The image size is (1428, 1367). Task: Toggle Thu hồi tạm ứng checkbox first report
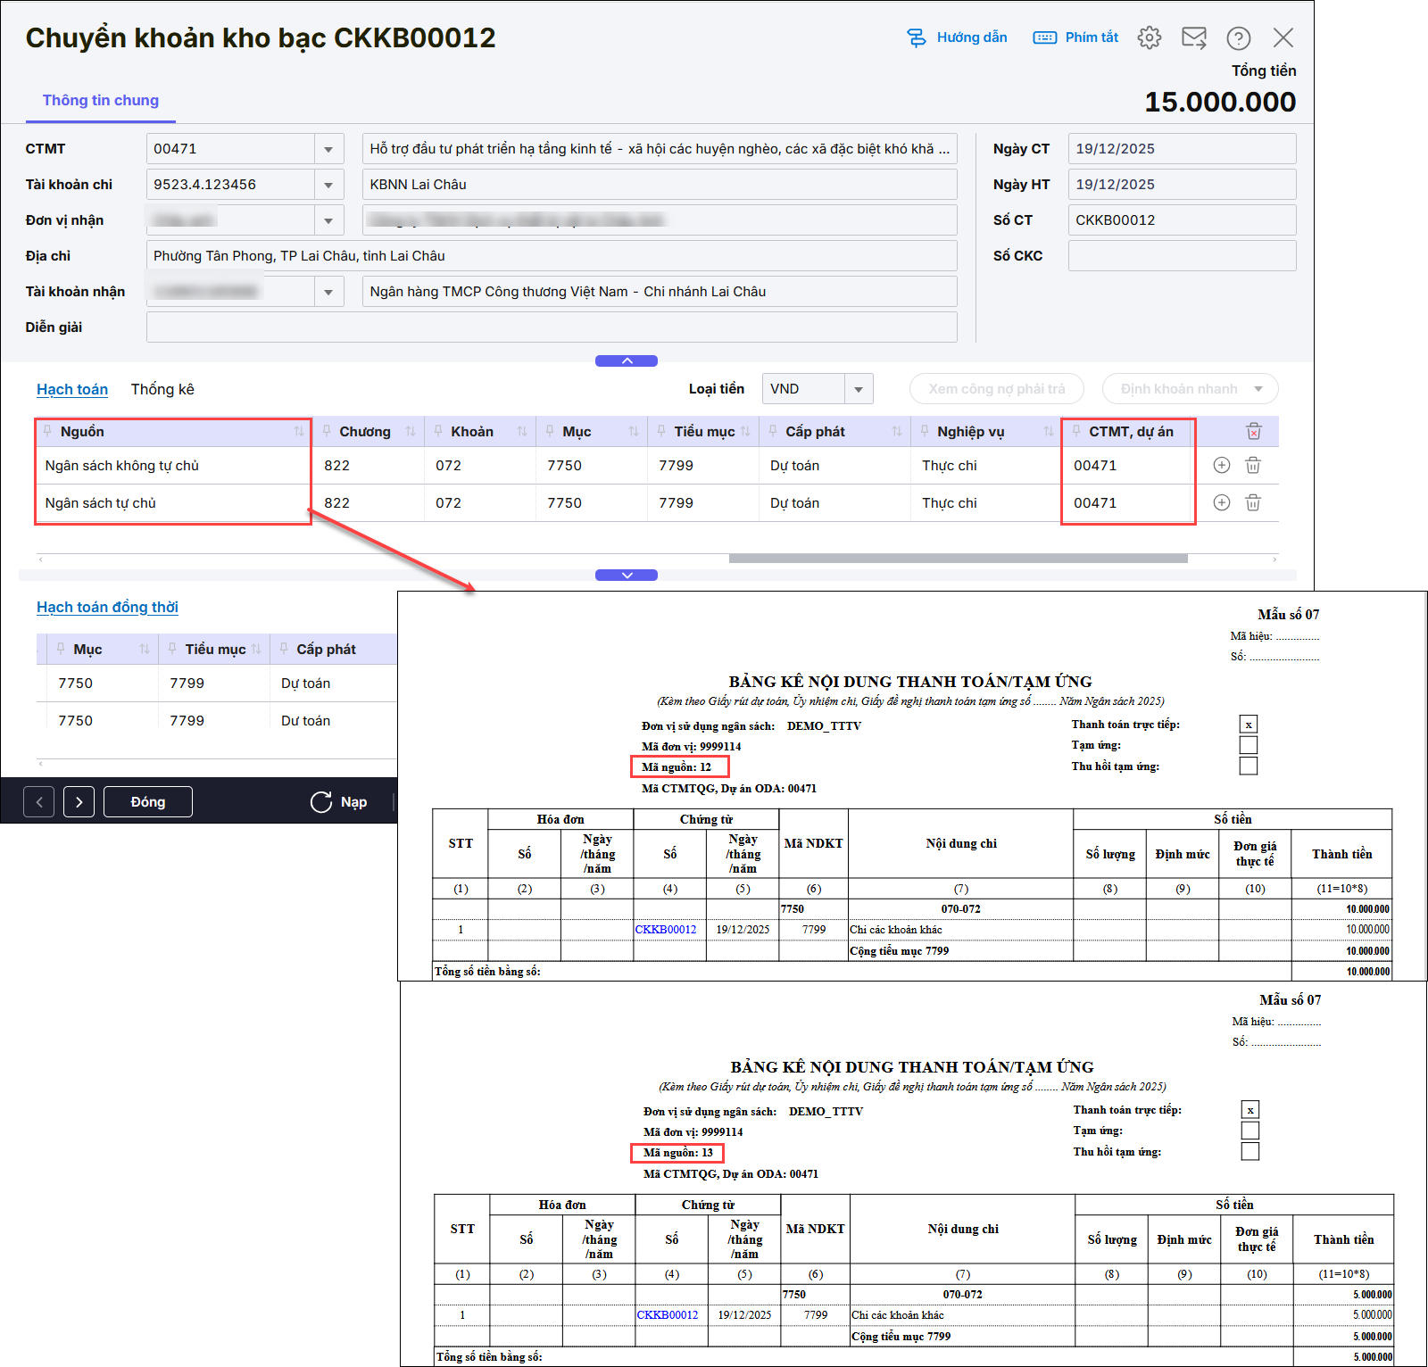click(x=1249, y=766)
